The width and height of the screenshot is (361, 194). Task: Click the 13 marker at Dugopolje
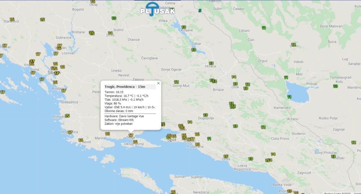point(205,115)
